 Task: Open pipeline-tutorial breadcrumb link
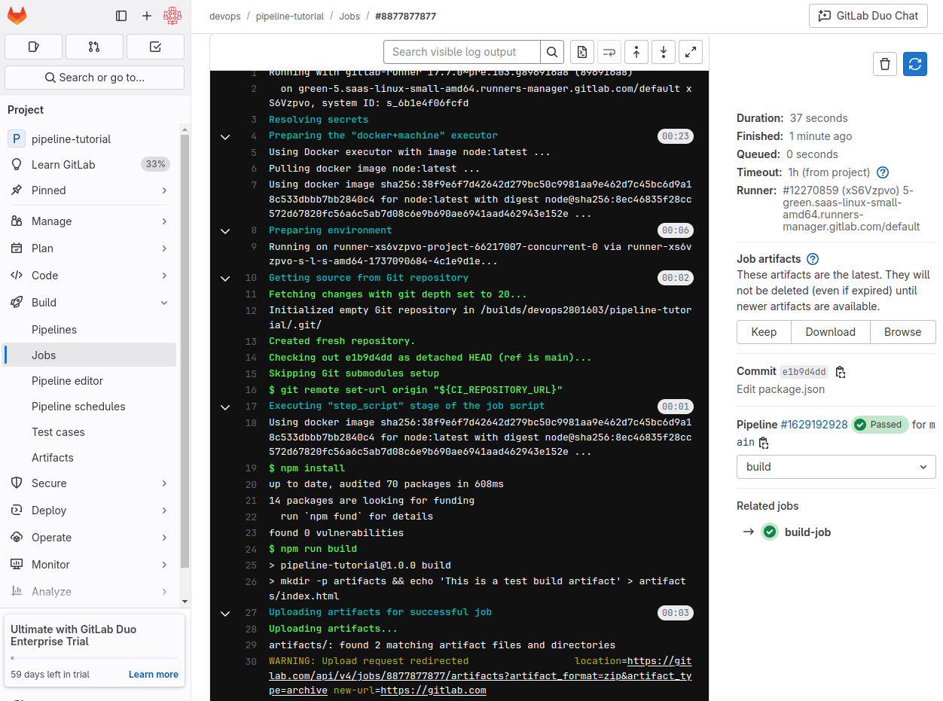(x=290, y=16)
